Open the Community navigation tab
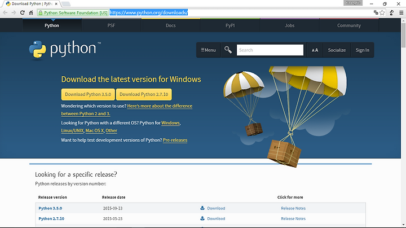 click(349, 25)
